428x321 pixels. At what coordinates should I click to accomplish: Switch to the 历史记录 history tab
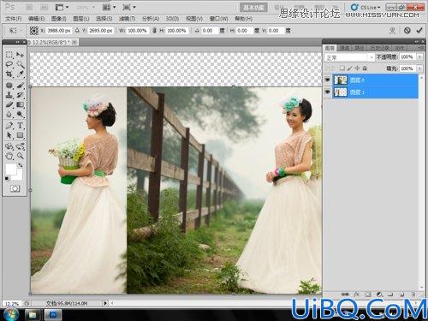379,48
